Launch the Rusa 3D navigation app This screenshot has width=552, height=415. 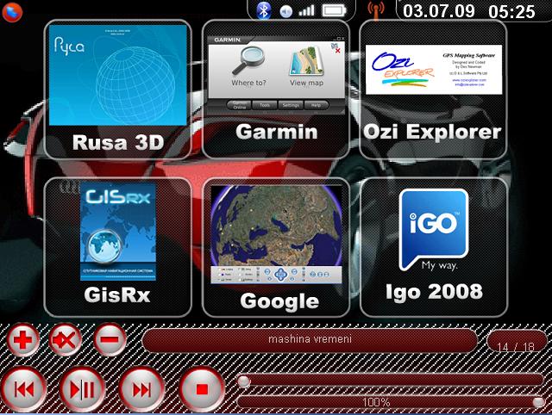117,89
